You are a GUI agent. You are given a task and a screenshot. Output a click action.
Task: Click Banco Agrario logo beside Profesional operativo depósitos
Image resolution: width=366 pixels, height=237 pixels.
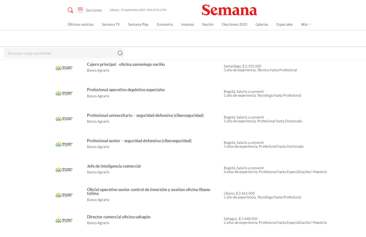tap(64, 93)
